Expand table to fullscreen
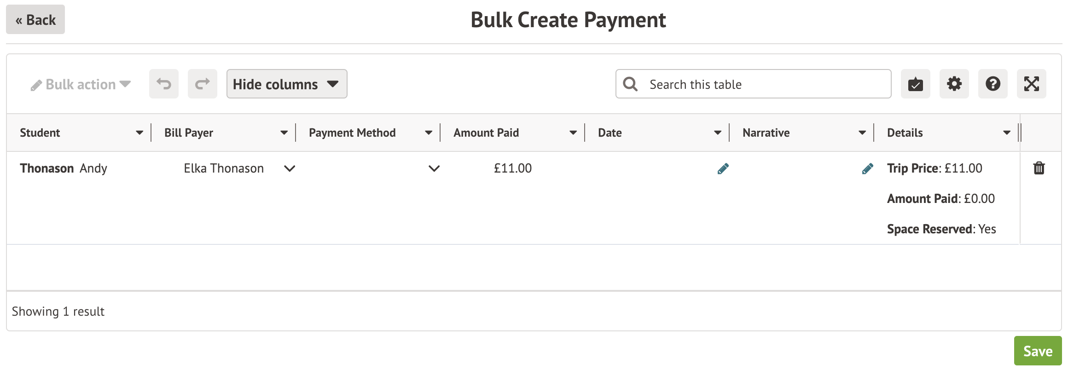The image size is (1068, 370). pos(1031,84)
